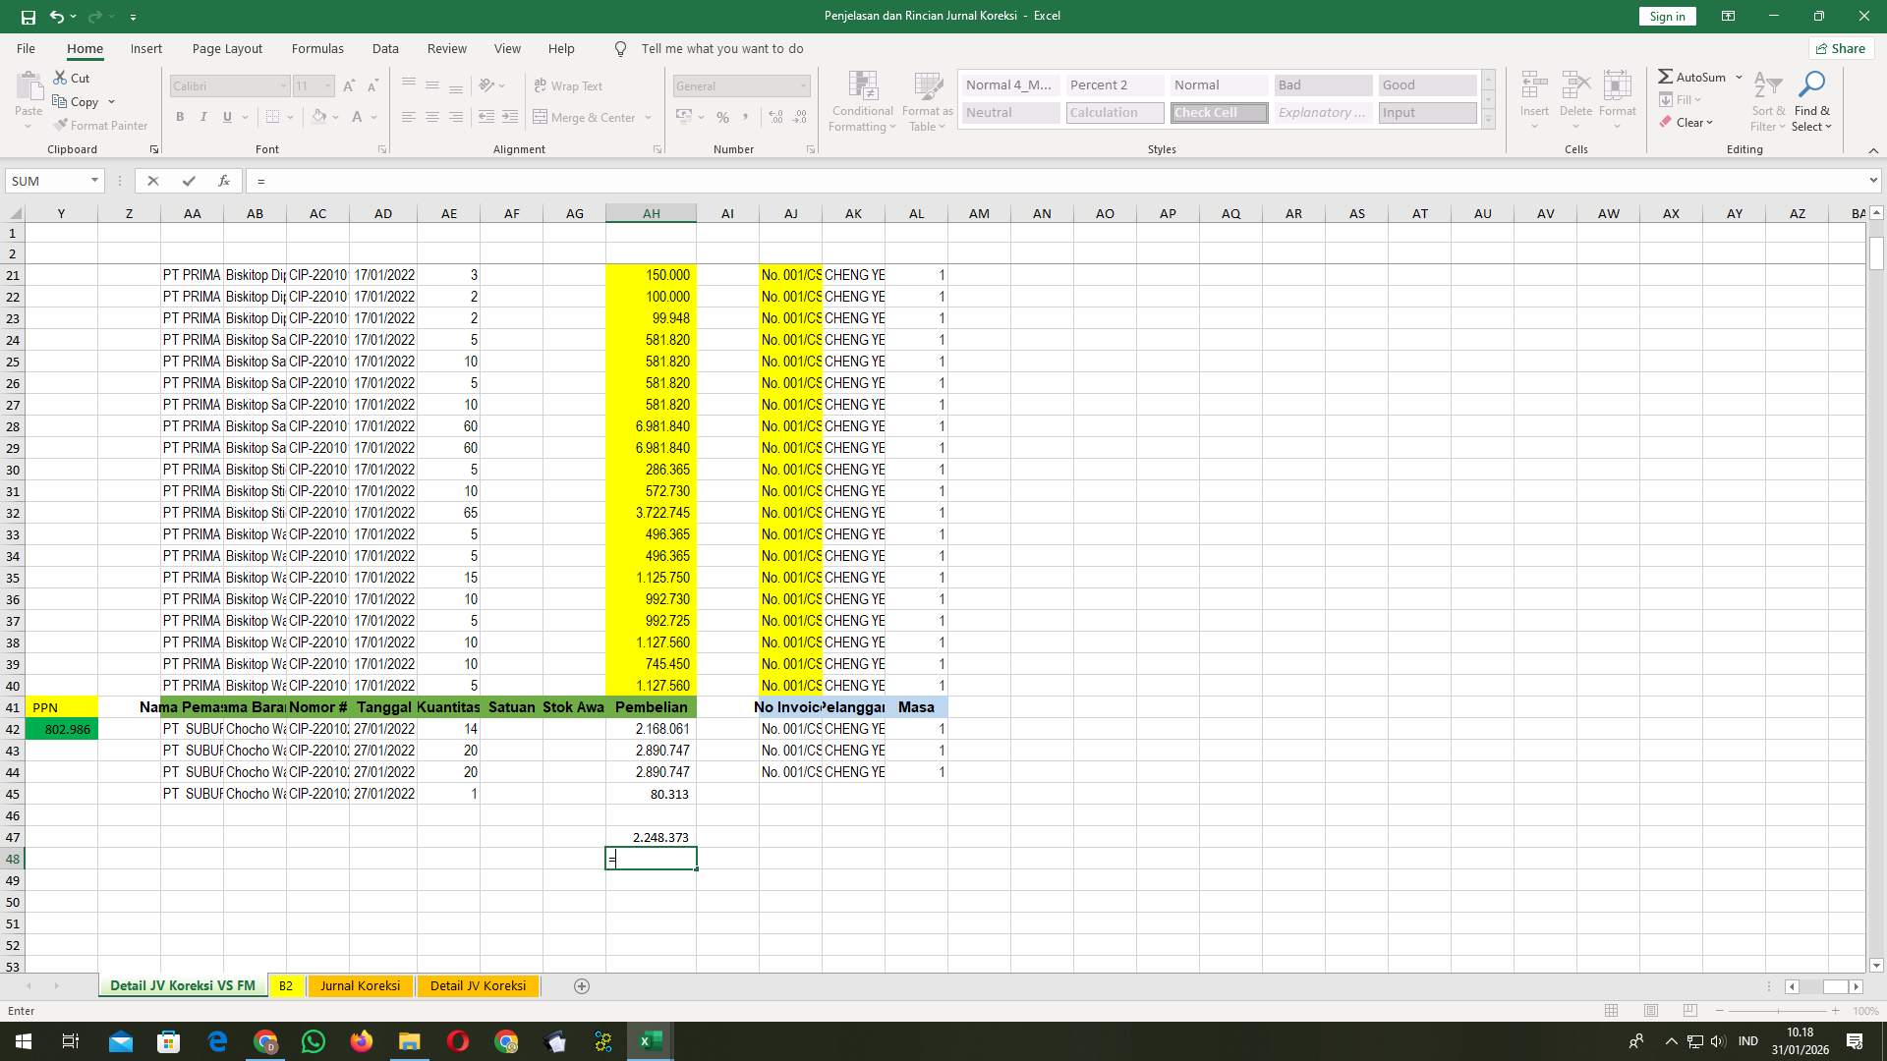Switch to the Formulas ribbon tab
The width and height of the screenshot is (1887, 1061).
pyautogui.click(x=317, y=48)
